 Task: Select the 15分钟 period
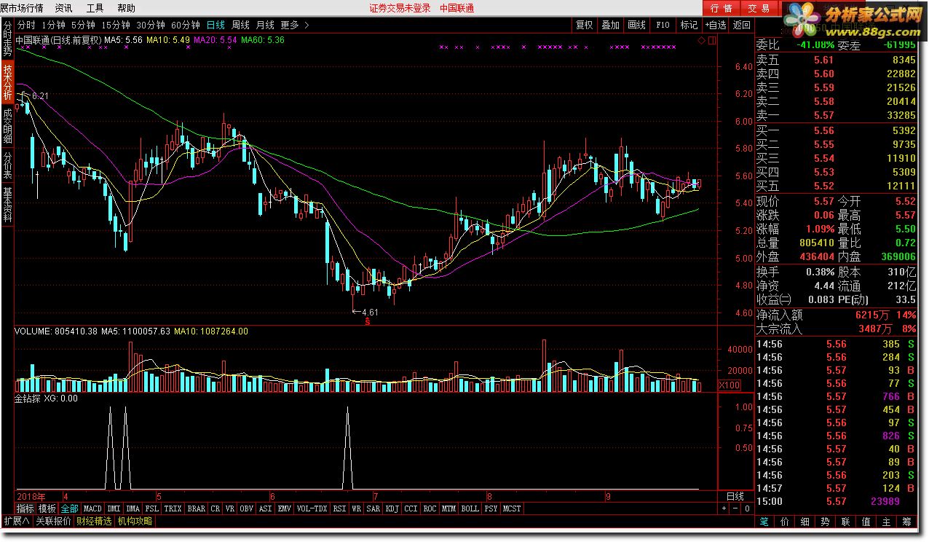116,25
